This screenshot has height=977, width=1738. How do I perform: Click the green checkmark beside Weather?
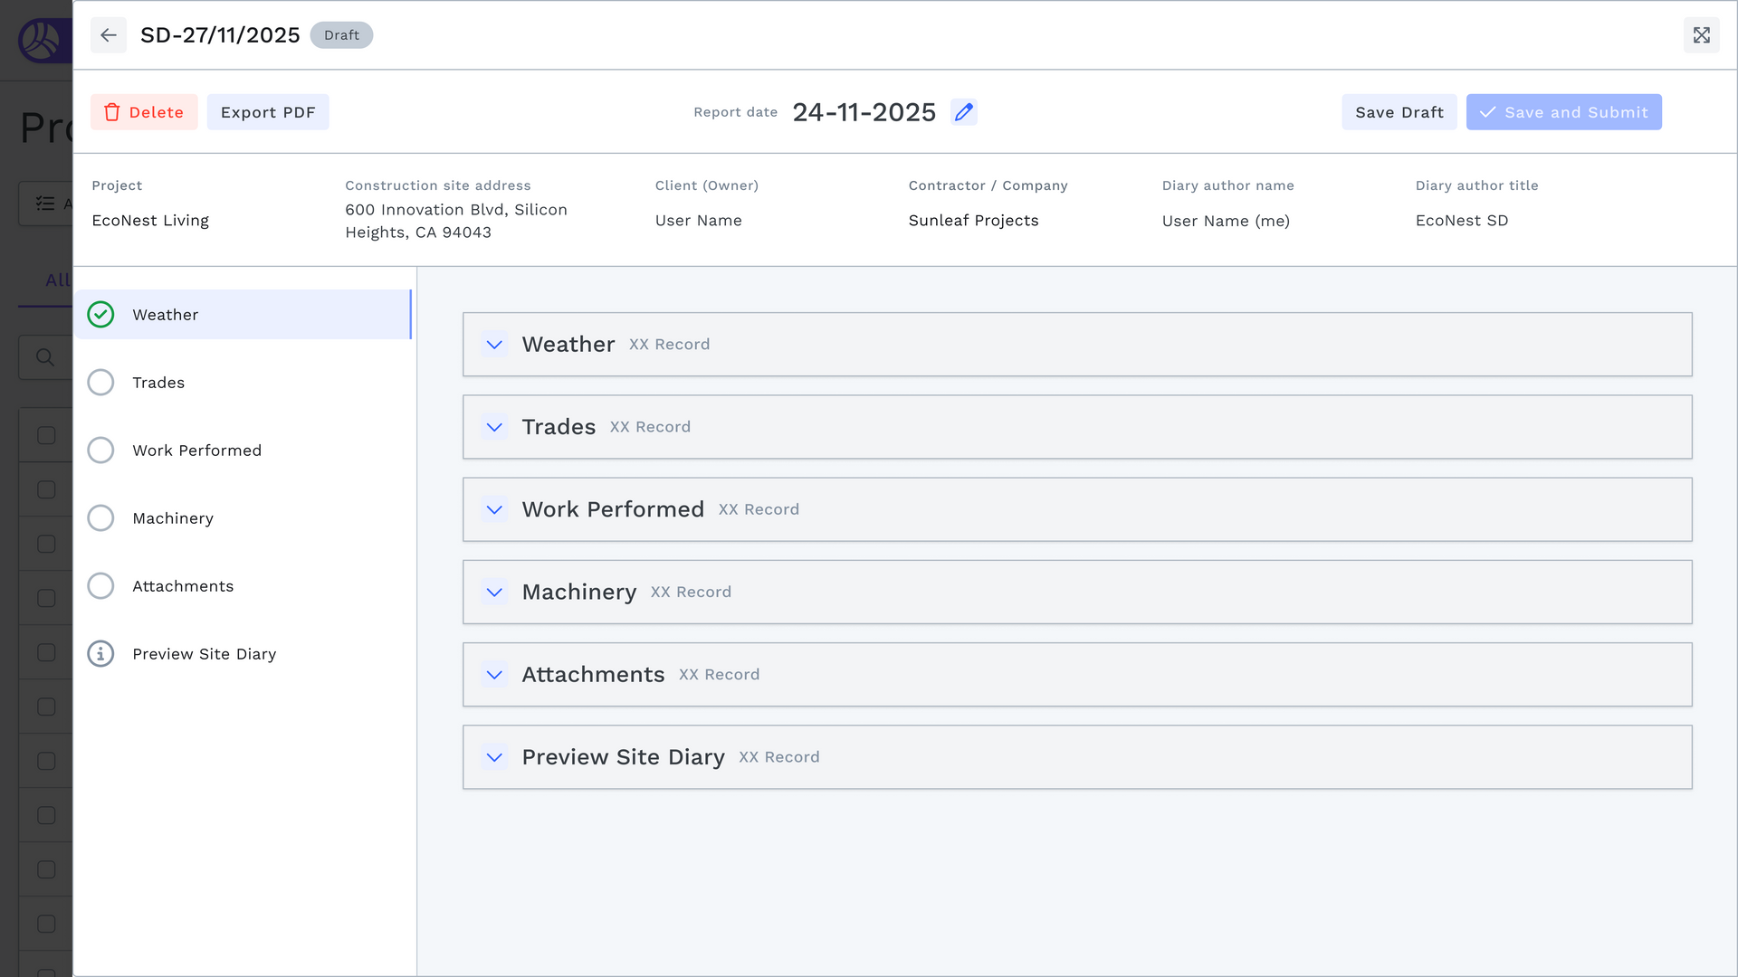[100, 315]
